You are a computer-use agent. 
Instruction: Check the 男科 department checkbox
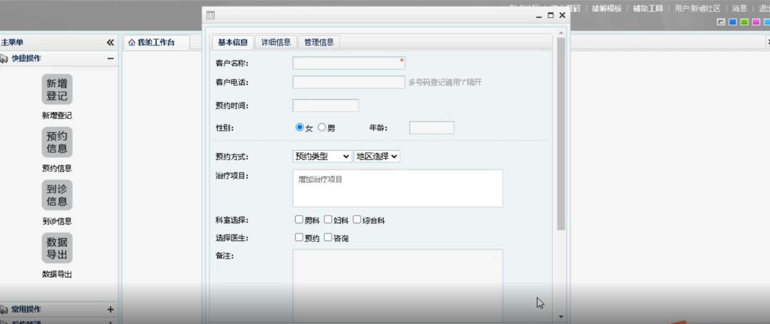coord(299,220)
